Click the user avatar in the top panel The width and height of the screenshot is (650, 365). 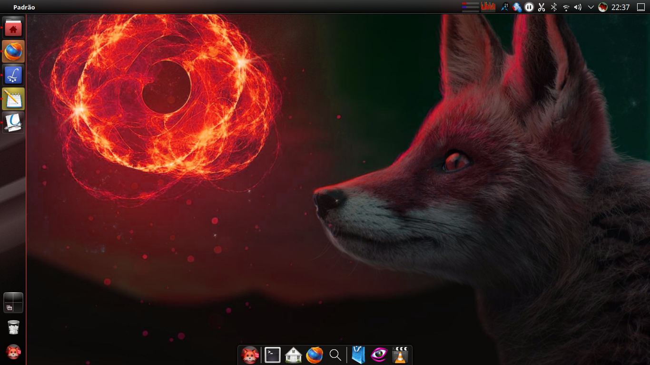(603, 7)
